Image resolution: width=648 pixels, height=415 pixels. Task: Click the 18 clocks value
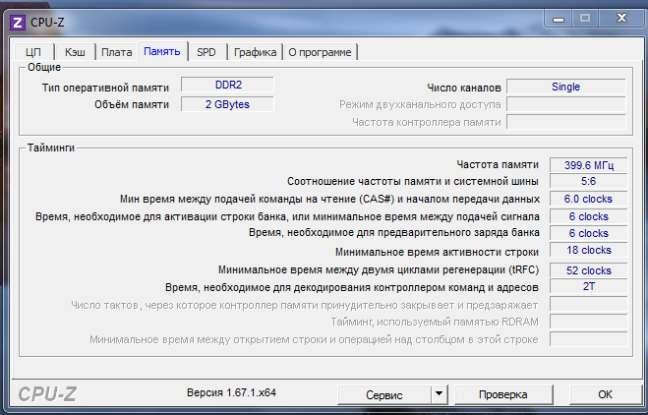[588, 250]
